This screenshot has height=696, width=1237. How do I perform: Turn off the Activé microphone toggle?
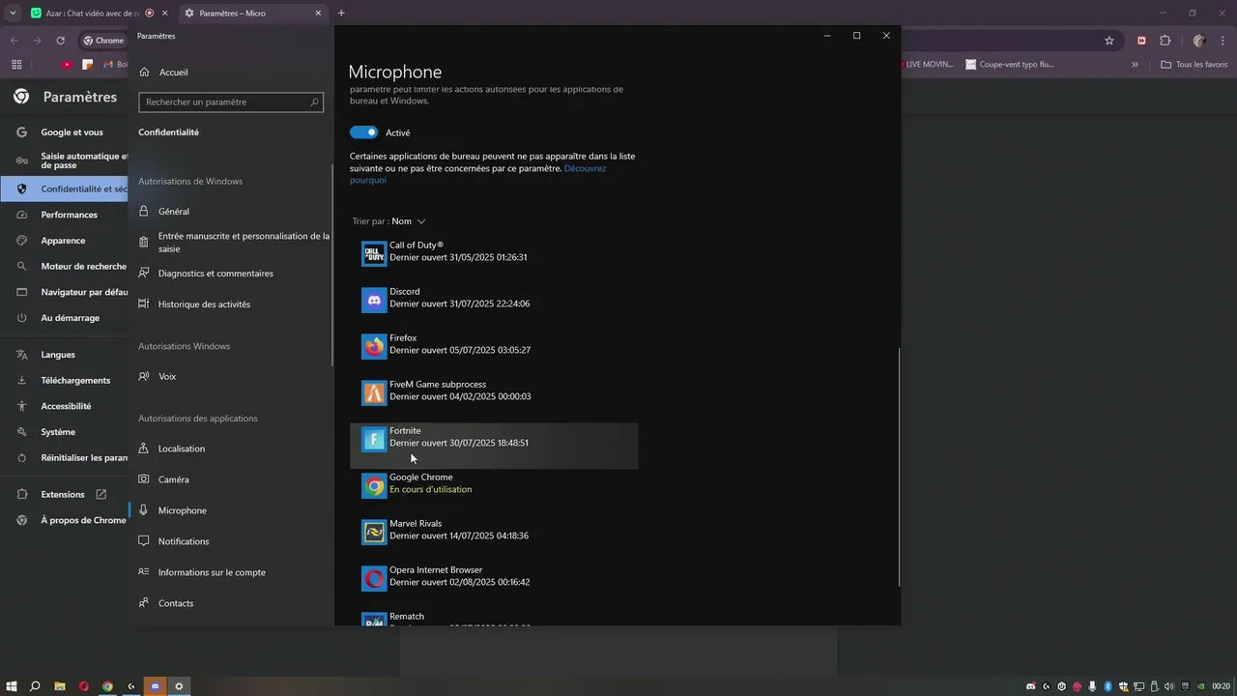pos(363,132)
